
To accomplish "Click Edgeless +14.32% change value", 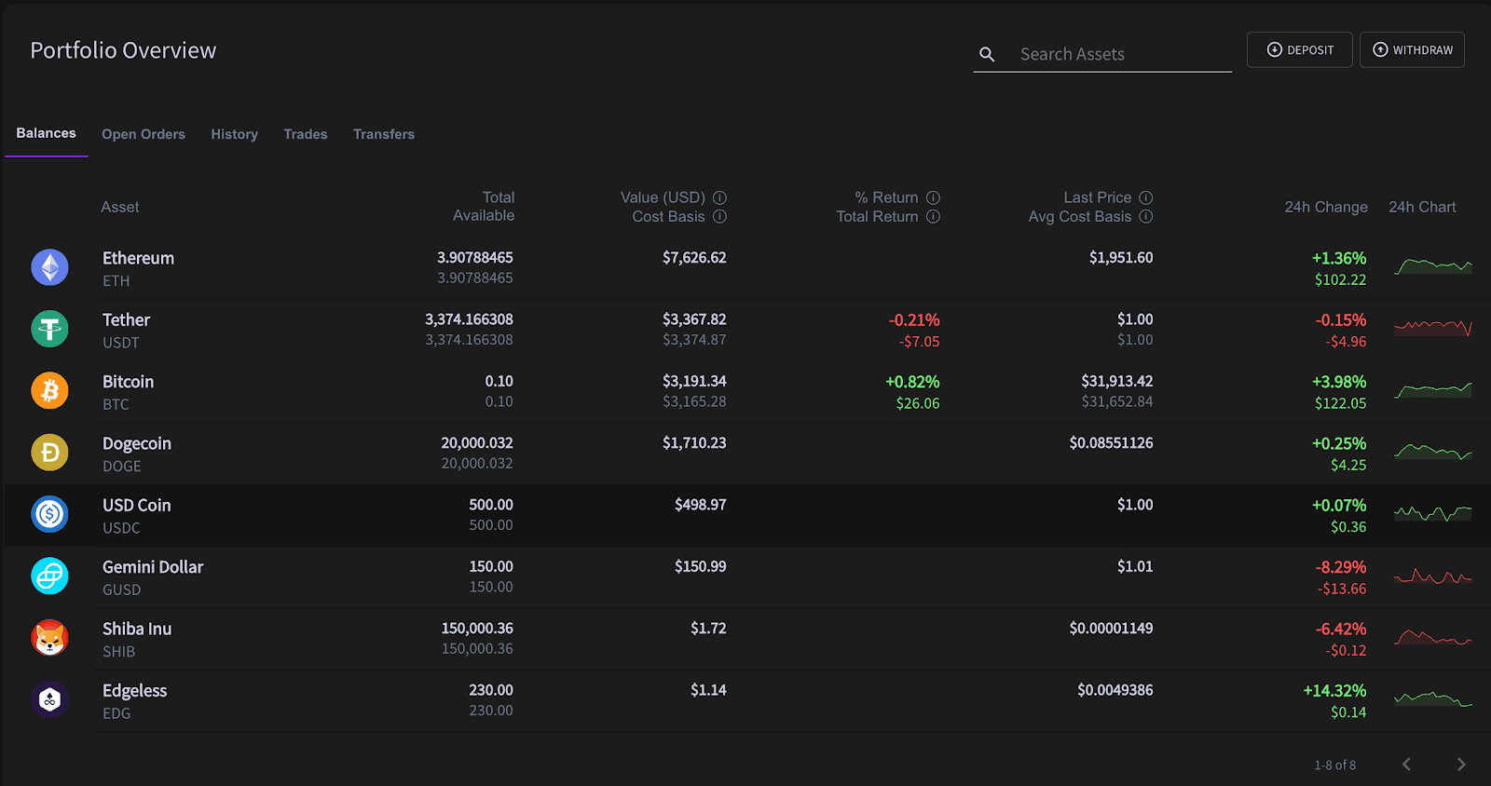I will (x=1334, y=690).
